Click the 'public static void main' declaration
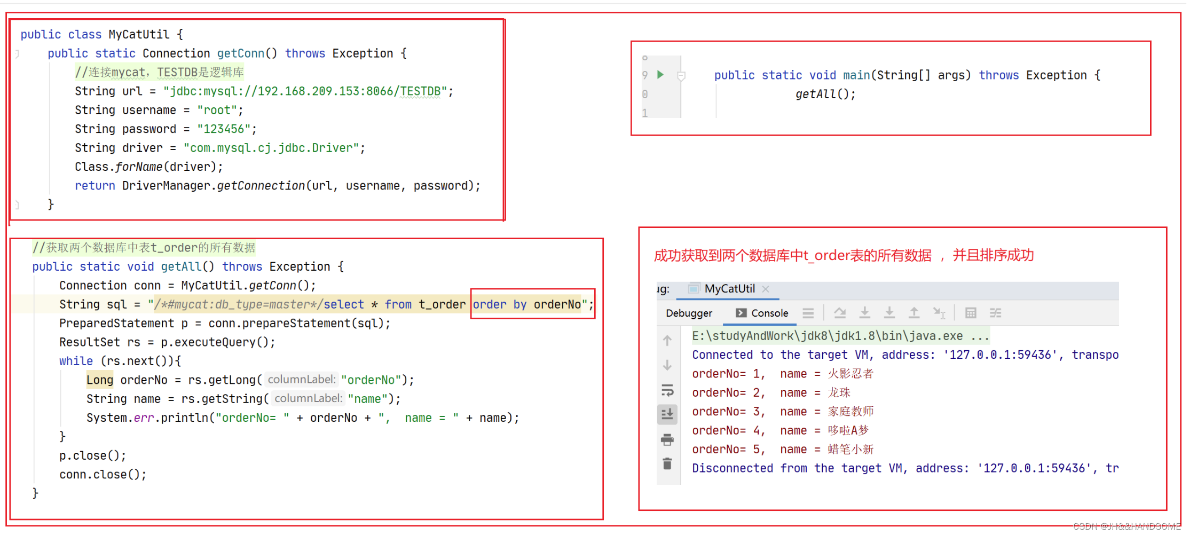1189x535 pixels. point(907,75)
